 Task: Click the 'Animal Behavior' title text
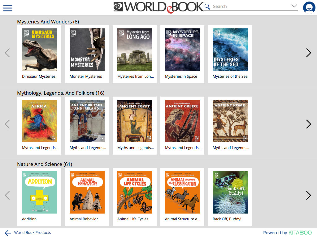tap(84, 219)
